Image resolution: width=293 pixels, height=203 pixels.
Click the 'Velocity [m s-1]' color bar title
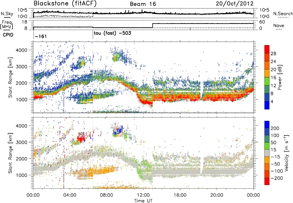tap(286, 153)
